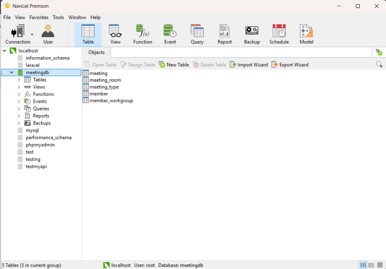Select the information_schema database
This screenshot has height=269, width=386.
[48, 58]
